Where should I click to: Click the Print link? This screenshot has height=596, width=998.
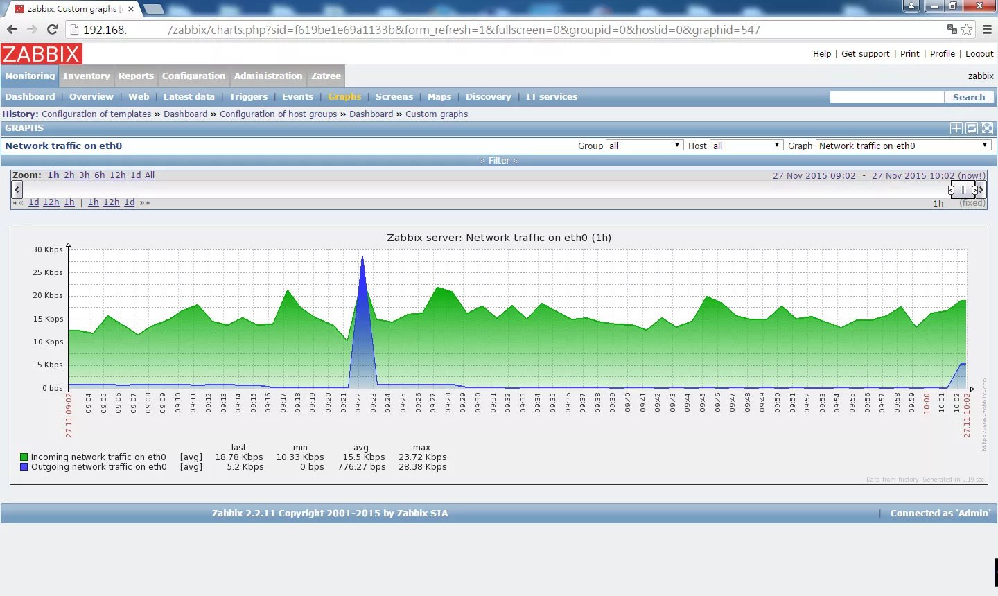pos(910,54)
